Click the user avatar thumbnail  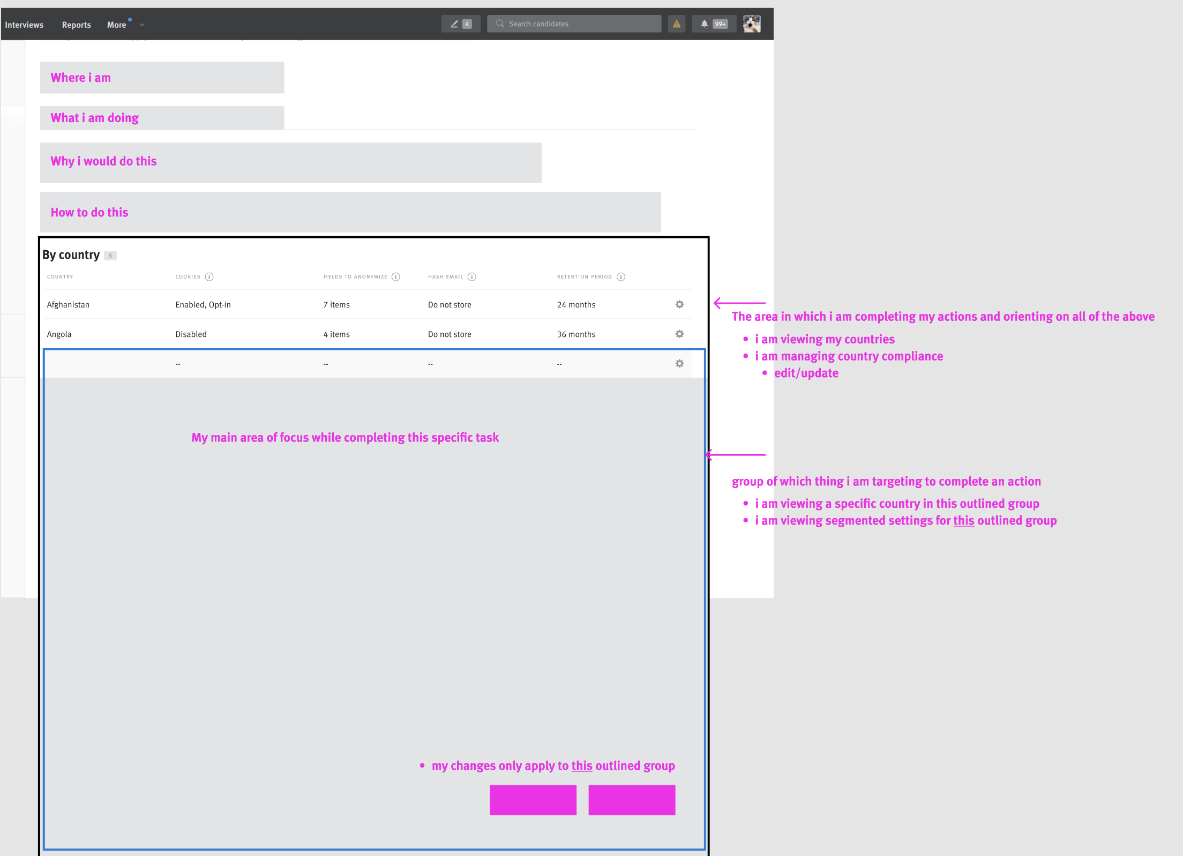[752, 24]
